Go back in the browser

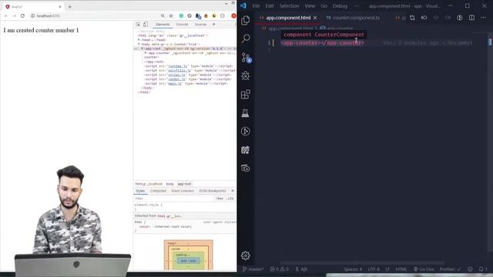[6, 15]
